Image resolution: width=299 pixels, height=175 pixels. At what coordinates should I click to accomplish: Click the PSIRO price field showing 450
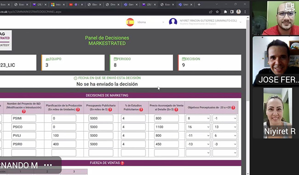coord(166,144)
